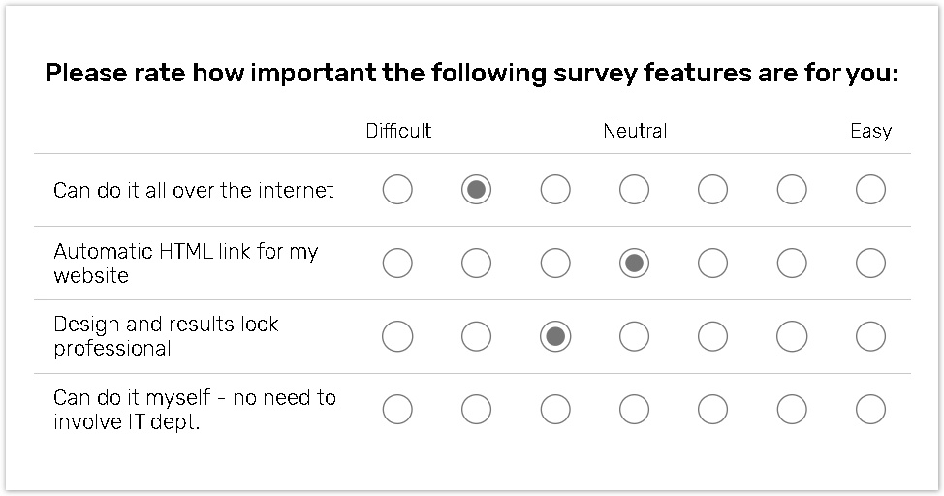Select Neutral for 'Can do it all over the internet'
The height and width of the screenshot is (496, 944).
coord(634,190)
